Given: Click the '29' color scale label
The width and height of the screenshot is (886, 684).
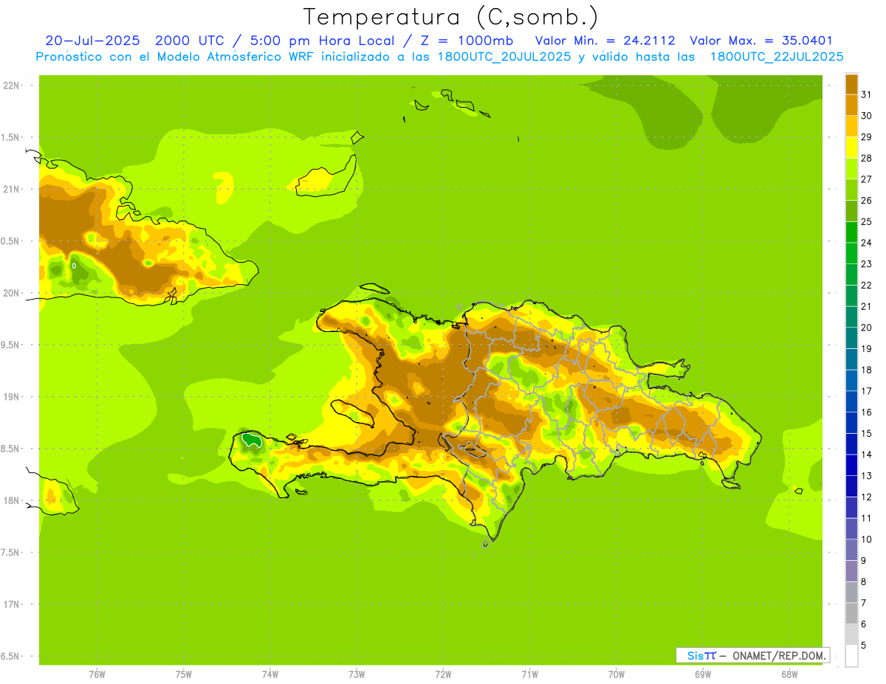Looking at the screenshot, I should pyautogui.click(x=867, y=137).
